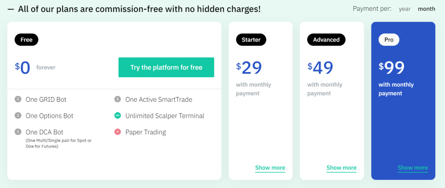Expand Advanced plan with Show more
445x188 pixels.
pyautogui.click(x=342, y=168)
